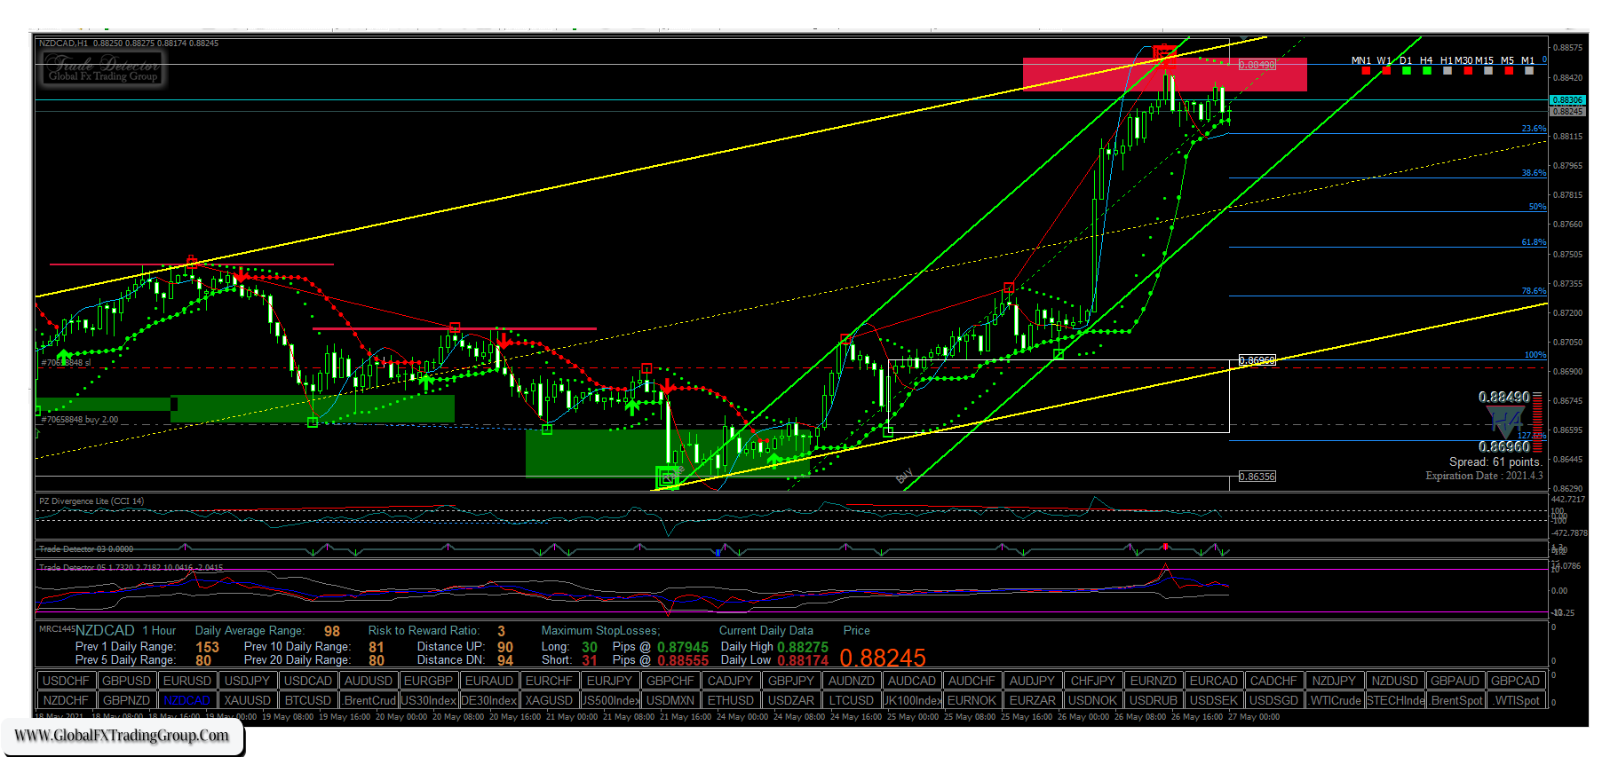Load the US30Index symbol chart
Viewport: 1618px width, 757px height.
point(428,700)
